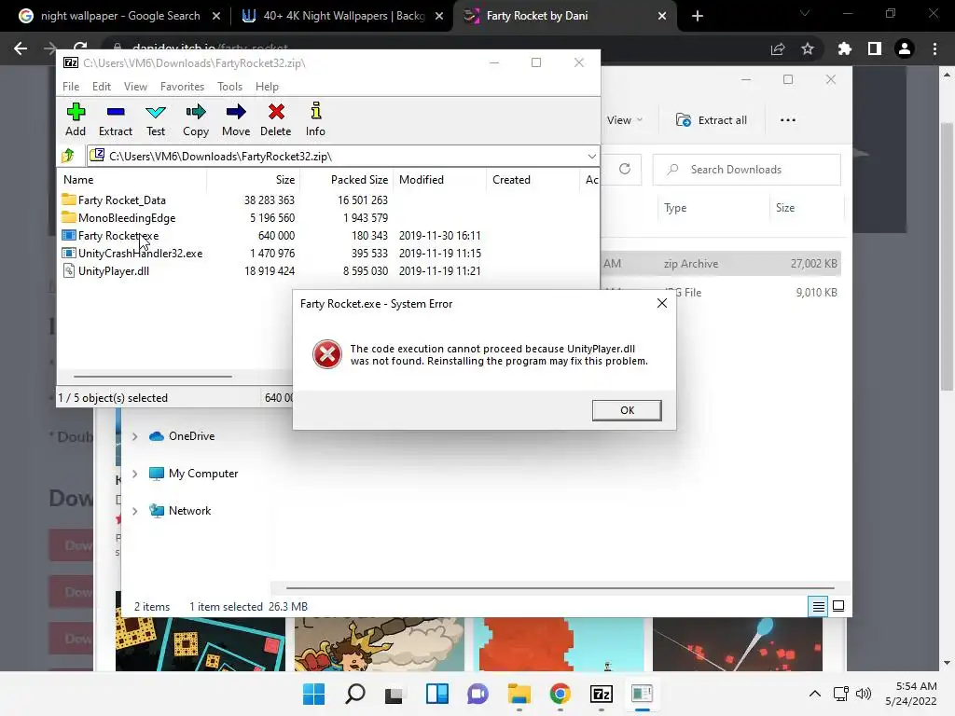Image resolution: width=955 pixels, height=716 pixels.
Task: Click the Move toolbar icon in 7-Zip
Action: (236, 119)
